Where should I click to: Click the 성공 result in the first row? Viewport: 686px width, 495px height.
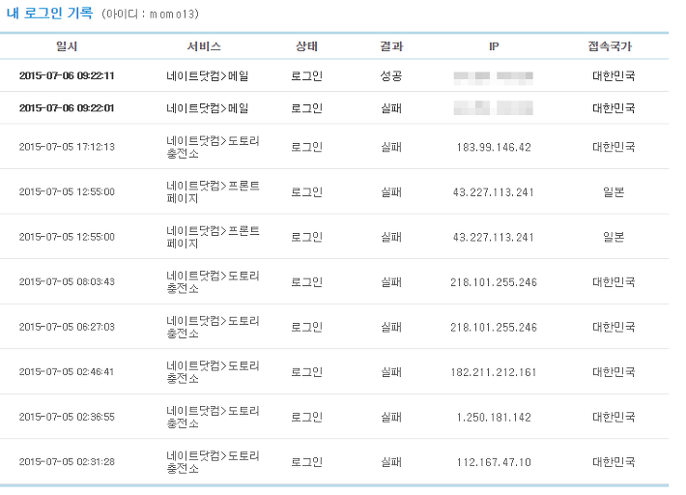coord(391,75)
